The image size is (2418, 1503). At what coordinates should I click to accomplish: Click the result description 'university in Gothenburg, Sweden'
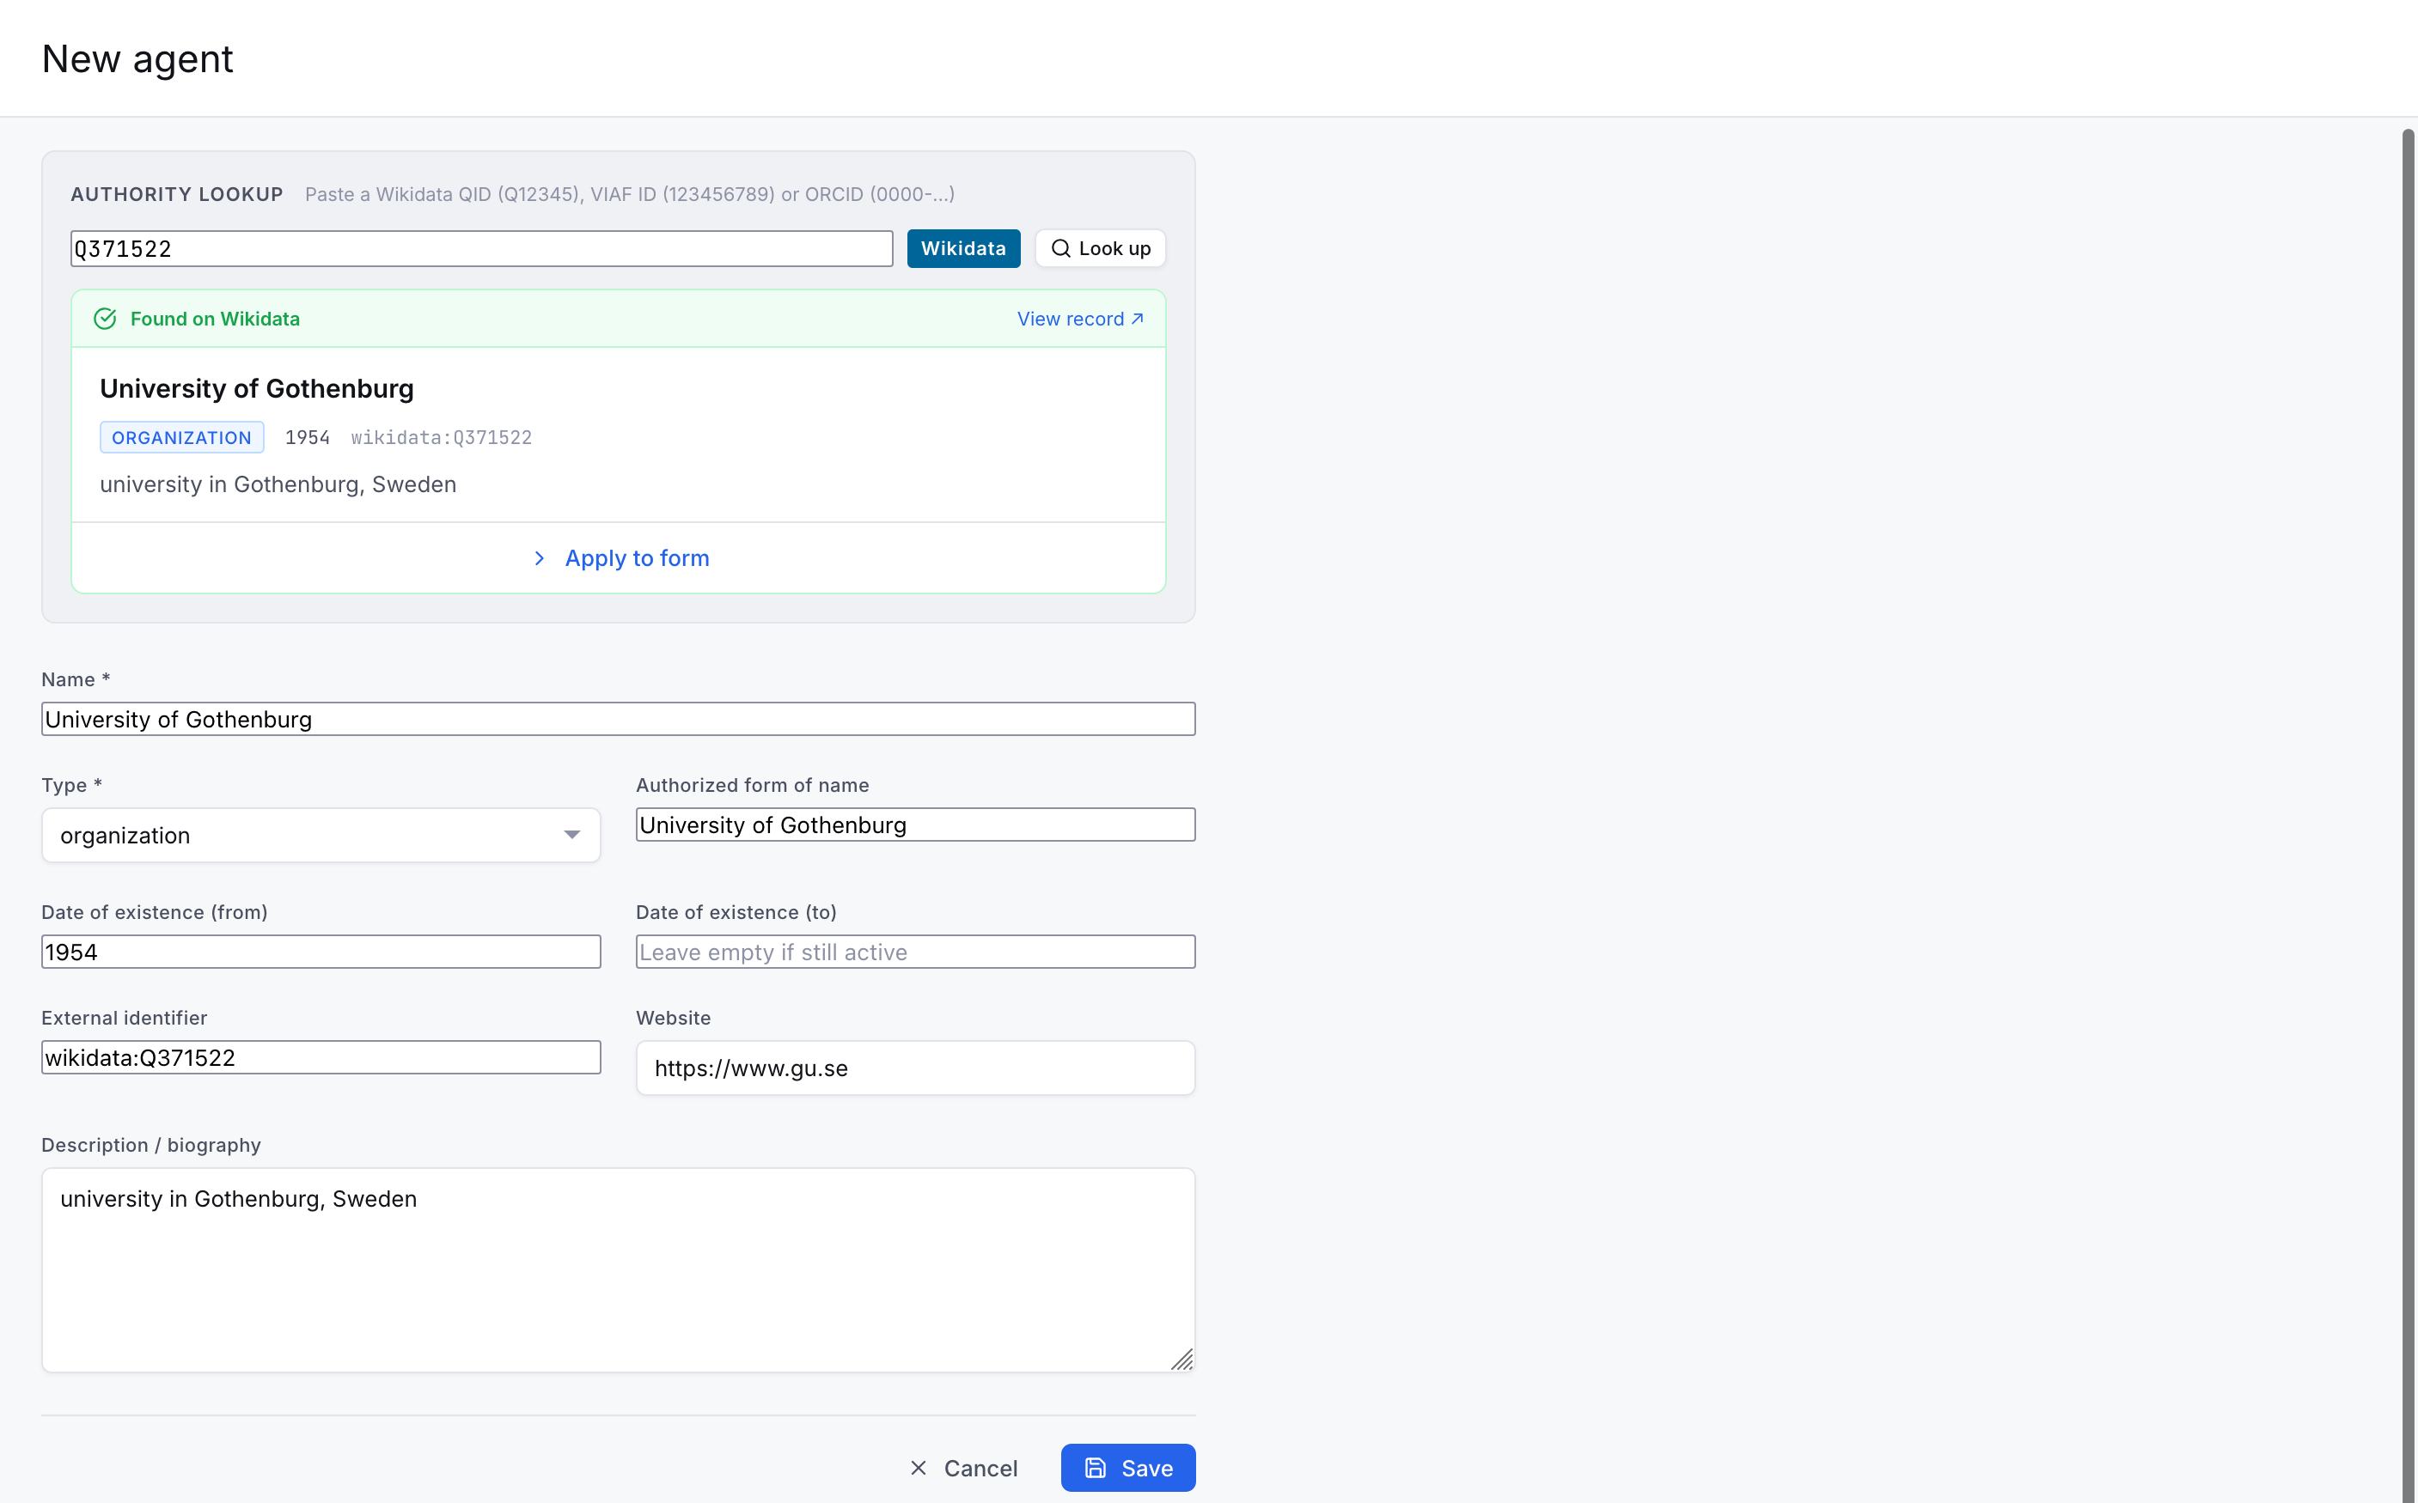click(x=278, y=484)
